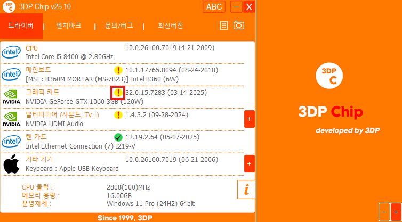Viewport: 402px width, 222px height.
Task: Click graphics driver version 32.0.15.7283 text
Action: pos(166,93)
